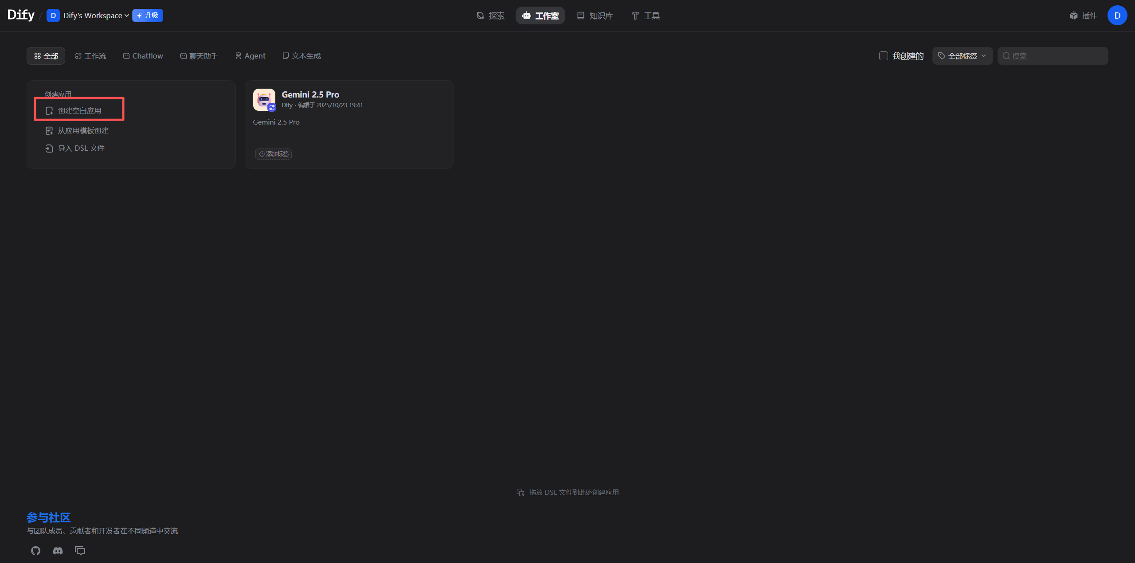The height and width of the screenshot is (563, 1135).
Task: Click 创建空白应用 to create app
Action: 79,111
